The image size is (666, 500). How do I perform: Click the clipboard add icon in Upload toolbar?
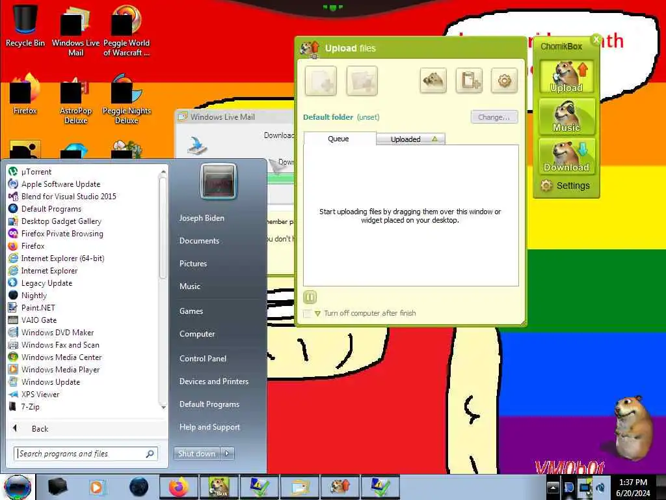(469, 80)
